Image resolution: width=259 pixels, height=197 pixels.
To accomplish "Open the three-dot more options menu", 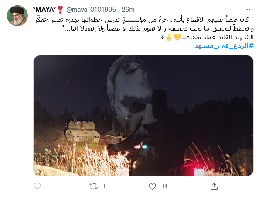I will coord(249,10).
